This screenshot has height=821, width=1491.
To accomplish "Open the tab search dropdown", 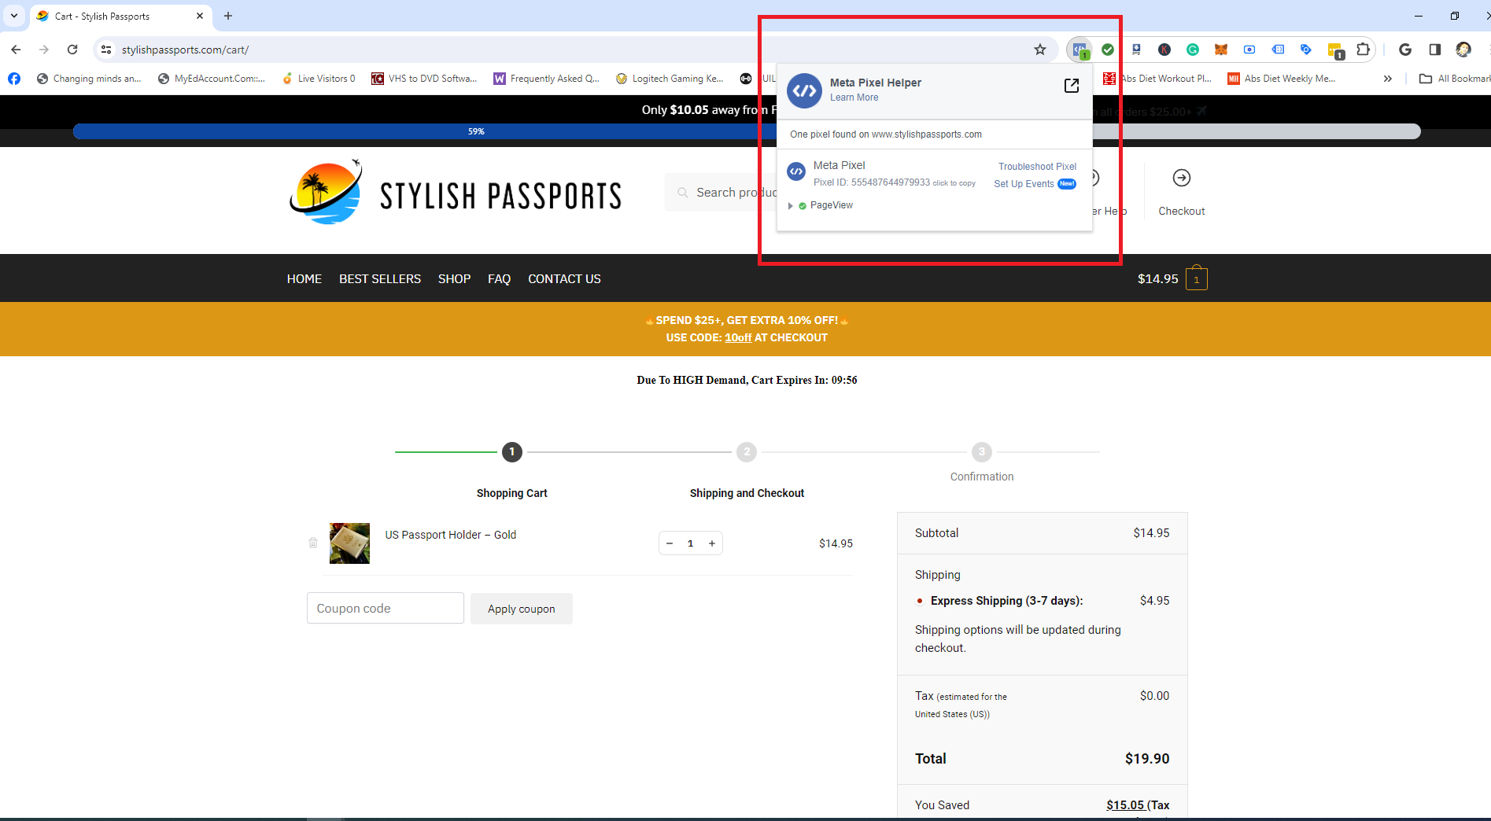I will click(14, 16).
